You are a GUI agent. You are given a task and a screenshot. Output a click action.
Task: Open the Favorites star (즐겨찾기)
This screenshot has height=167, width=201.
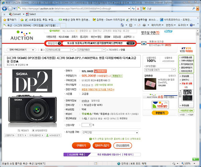pos(10,20)
